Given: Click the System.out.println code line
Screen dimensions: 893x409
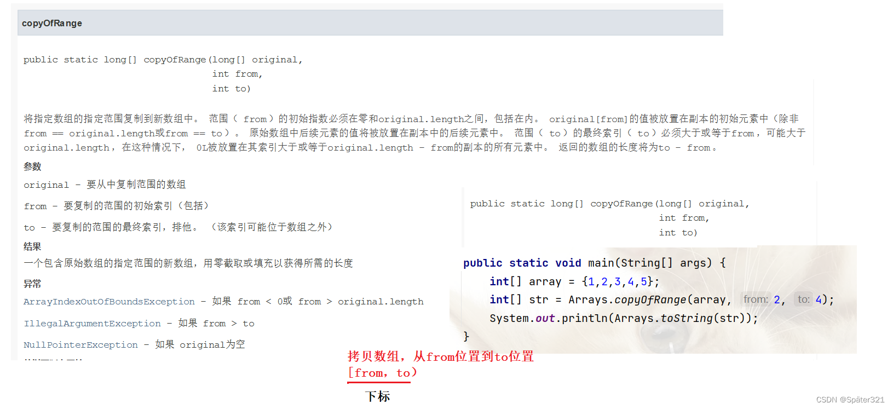Looking at the screenshot, I should [x=624, y=318].
